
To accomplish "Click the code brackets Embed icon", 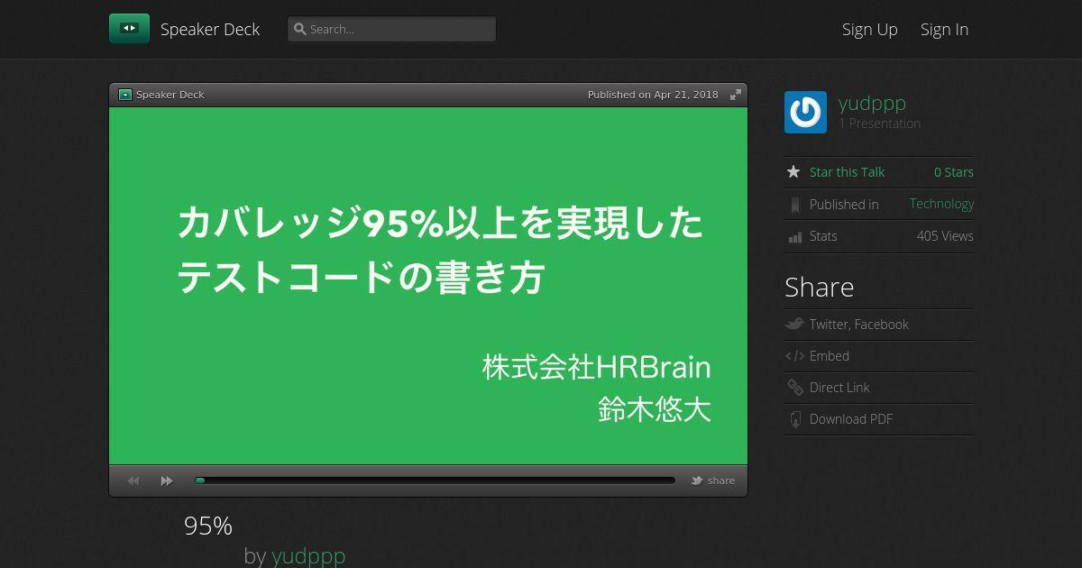I will (794, 356).
